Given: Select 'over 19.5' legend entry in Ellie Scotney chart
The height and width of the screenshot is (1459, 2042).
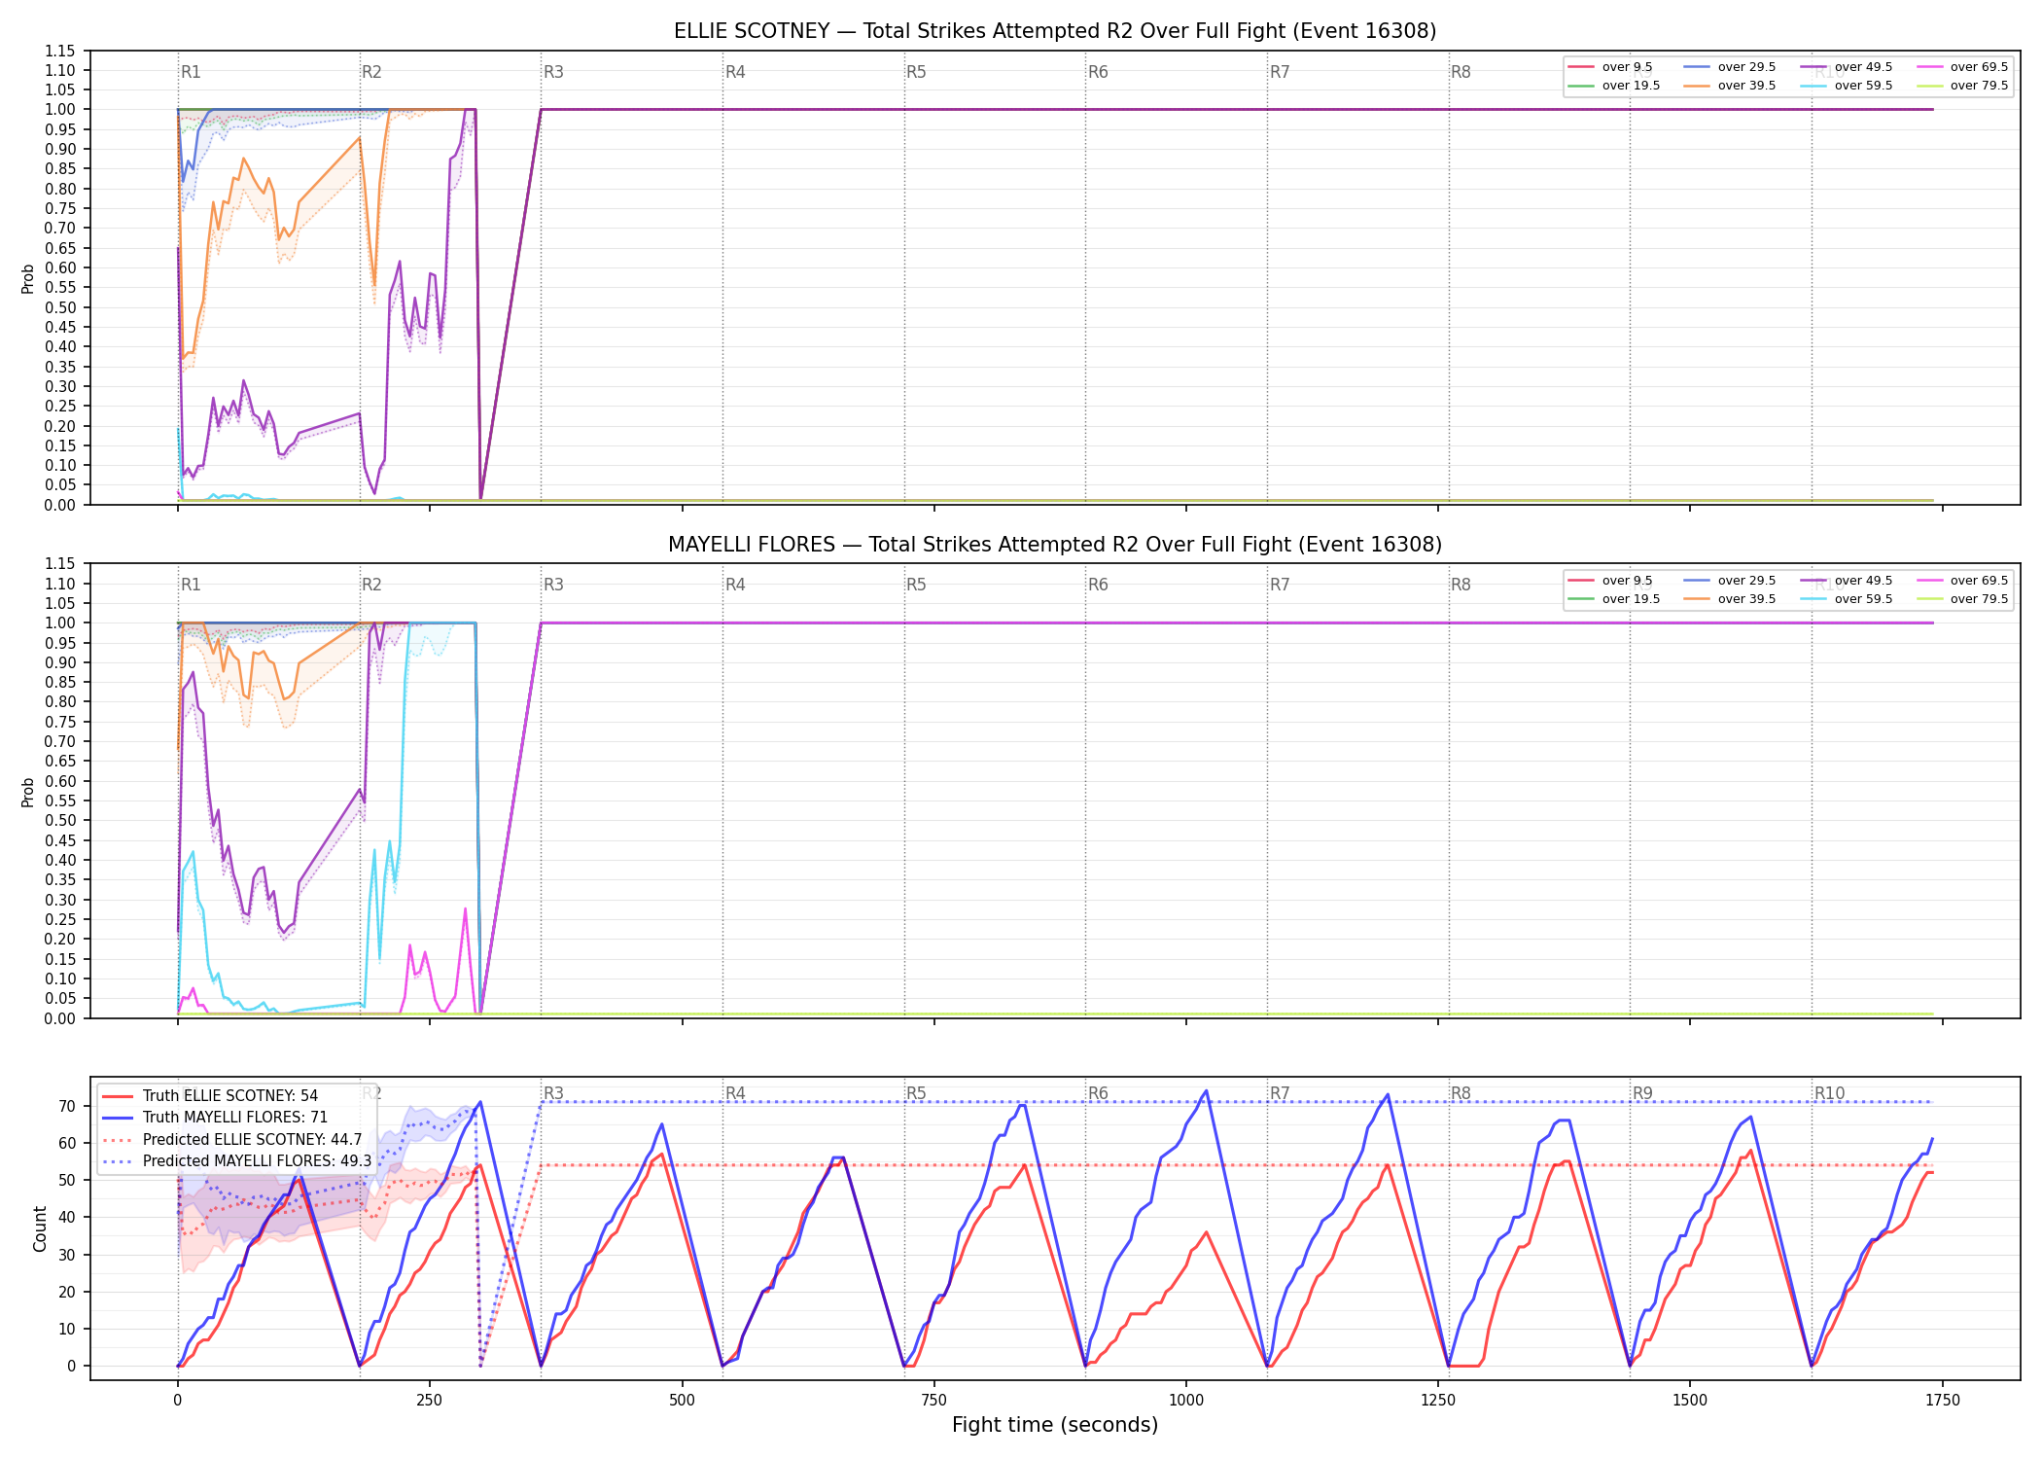Looking at the screenshot, I should [1614, 86].
